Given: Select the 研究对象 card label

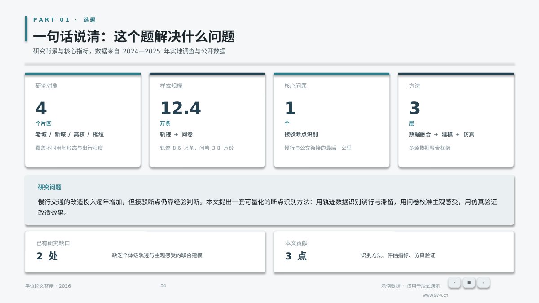Looking at the screenshot, I should click(47, 86).
